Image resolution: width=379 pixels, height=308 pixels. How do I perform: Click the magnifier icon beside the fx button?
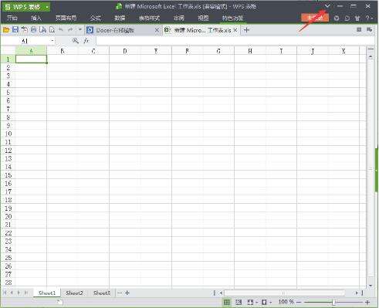point(76,41)
